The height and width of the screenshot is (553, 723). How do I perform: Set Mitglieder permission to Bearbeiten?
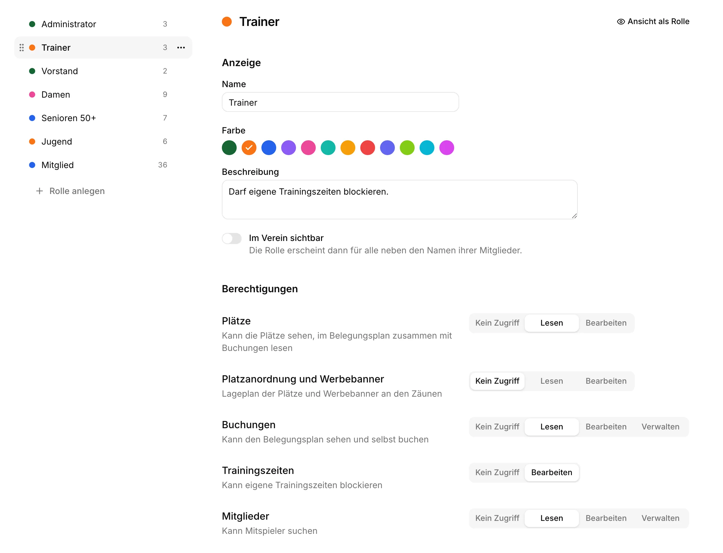[x=606, y=518]
